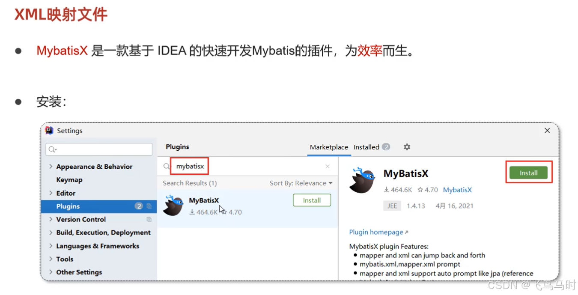The height and width of the screenshot is (295, 578).
Task: Clear the plugin search text
Action: pyautogui.click(x=328, y=167)
